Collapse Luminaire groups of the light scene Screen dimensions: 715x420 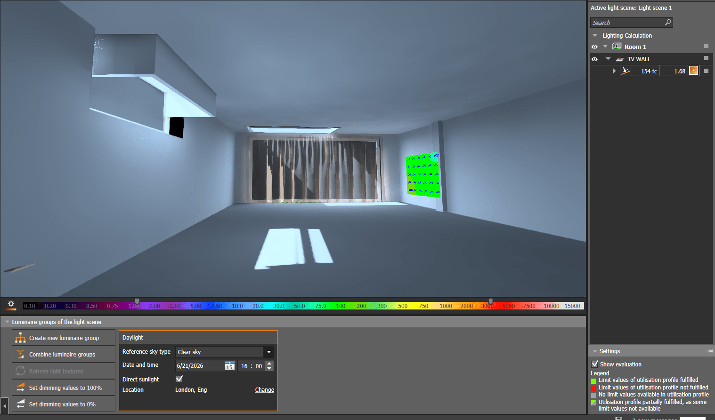point(7,322)
